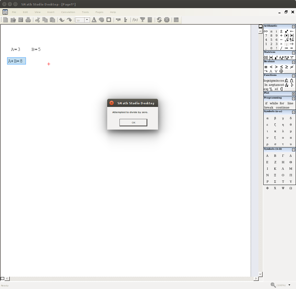Undo the last action via toolbar arrow
The image size is (296, 289).
click(x=62, y=20)
